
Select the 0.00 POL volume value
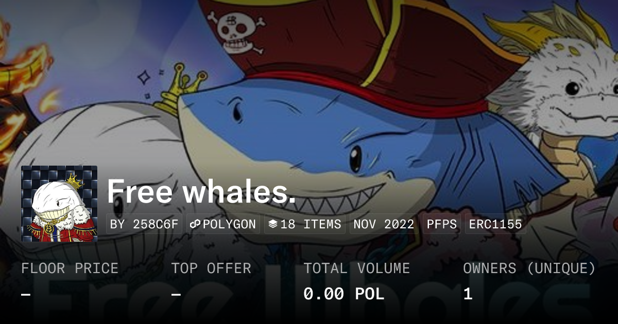pos(344,294)
